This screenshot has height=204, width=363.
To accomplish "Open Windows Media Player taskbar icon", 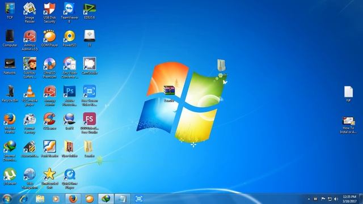I will point(56,199).
